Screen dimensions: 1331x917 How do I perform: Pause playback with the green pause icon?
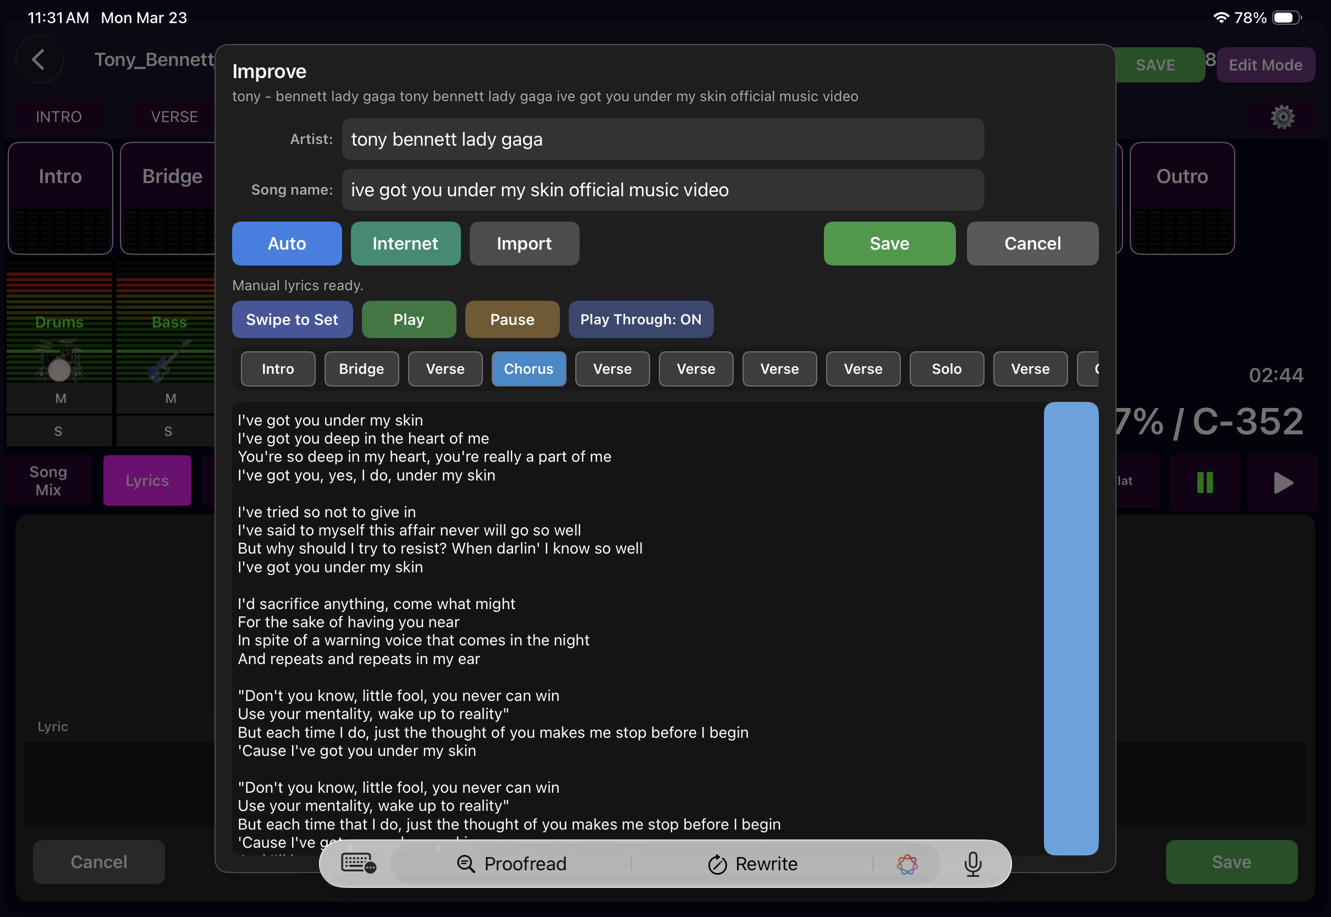point(1204,482)
